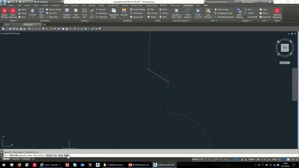
Task: Click the AutoCAD application menu logo
Action: [x=3, y=2]
